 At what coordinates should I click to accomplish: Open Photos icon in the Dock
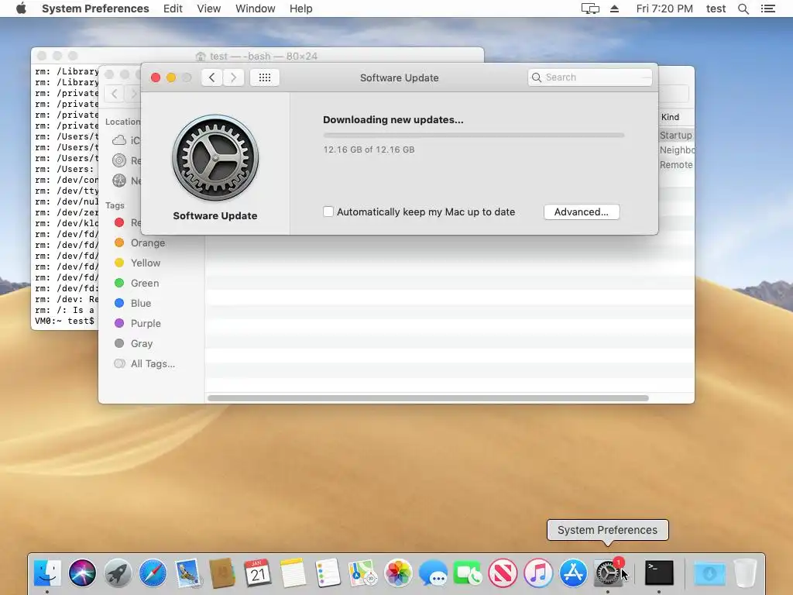click(x=398, y=573)
